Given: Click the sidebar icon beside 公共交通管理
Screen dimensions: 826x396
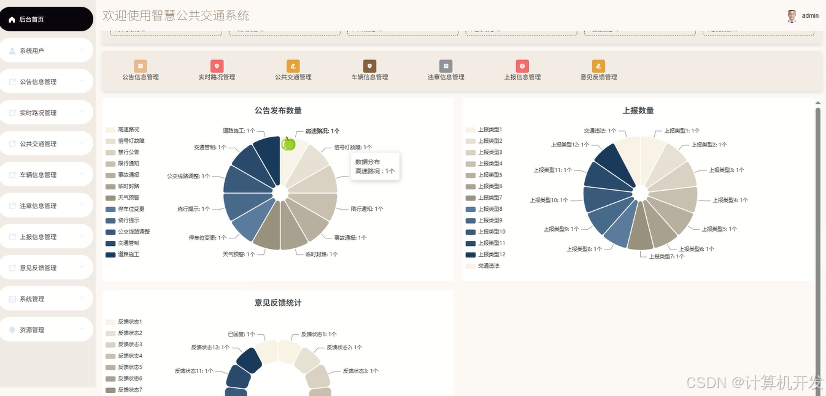Looking at the screenshot, I should 12,144.
